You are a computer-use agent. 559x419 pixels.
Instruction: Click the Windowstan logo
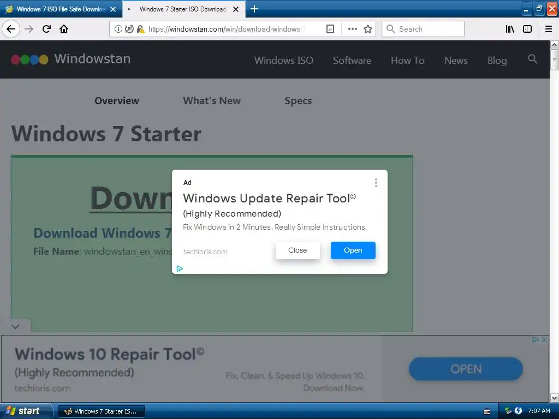point(70,59)
